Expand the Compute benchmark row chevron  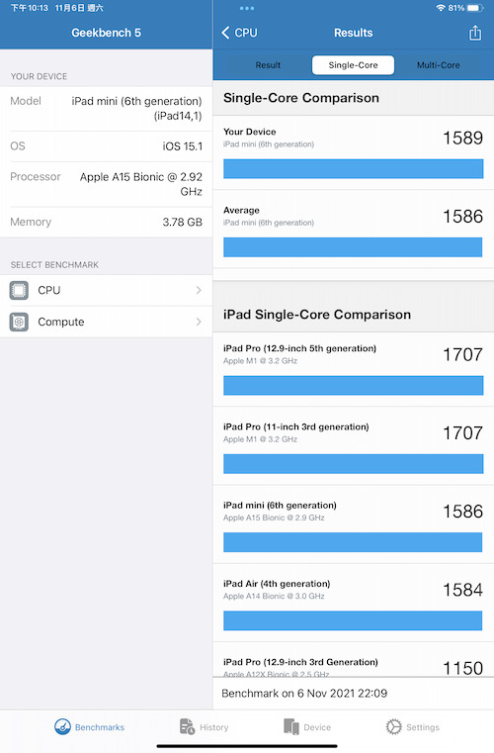point(199,322)
